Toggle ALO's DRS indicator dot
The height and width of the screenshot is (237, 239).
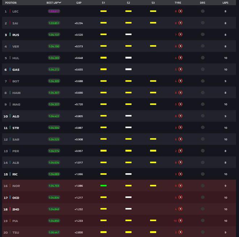click(202, 116)
